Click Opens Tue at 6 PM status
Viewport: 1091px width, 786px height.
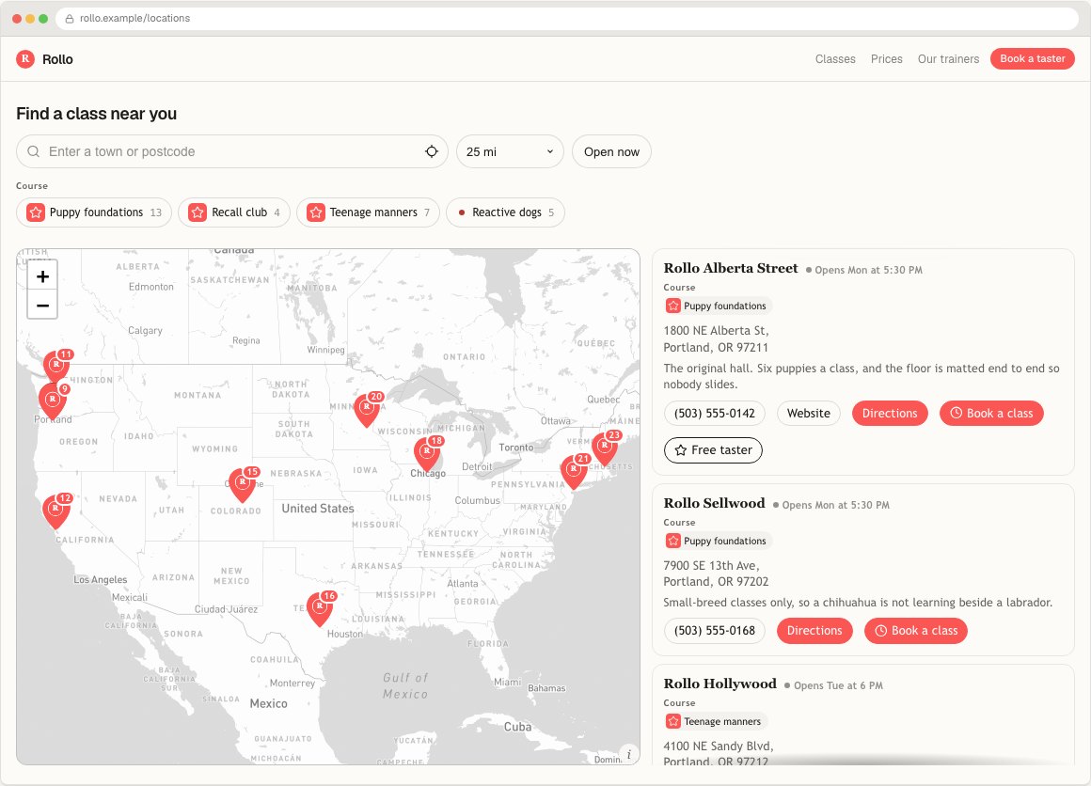coord(833,685)
